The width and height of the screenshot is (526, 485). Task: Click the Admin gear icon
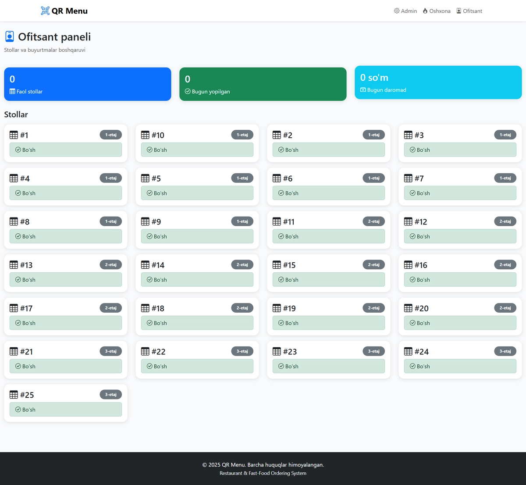click(x=397, y=11)
